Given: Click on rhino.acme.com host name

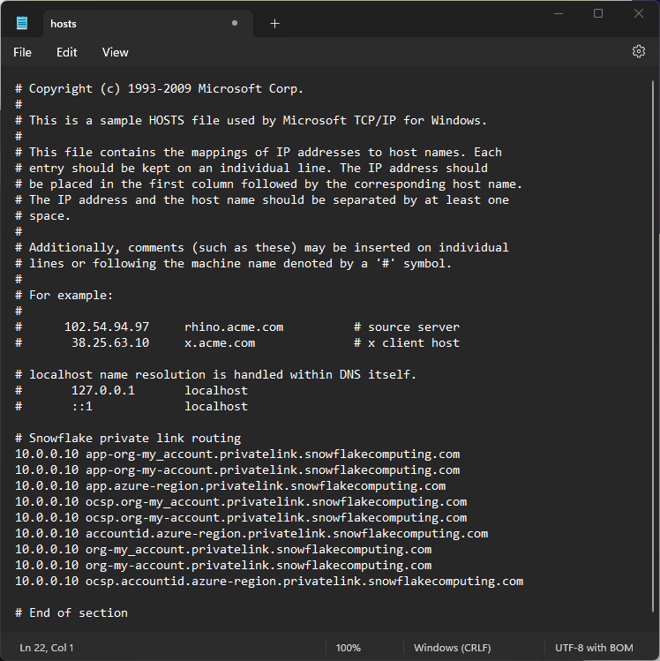Looking at the screenshot, I should point(234,327).
